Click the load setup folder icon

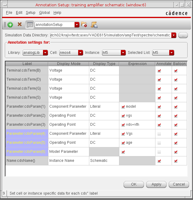tap(84, 24)
